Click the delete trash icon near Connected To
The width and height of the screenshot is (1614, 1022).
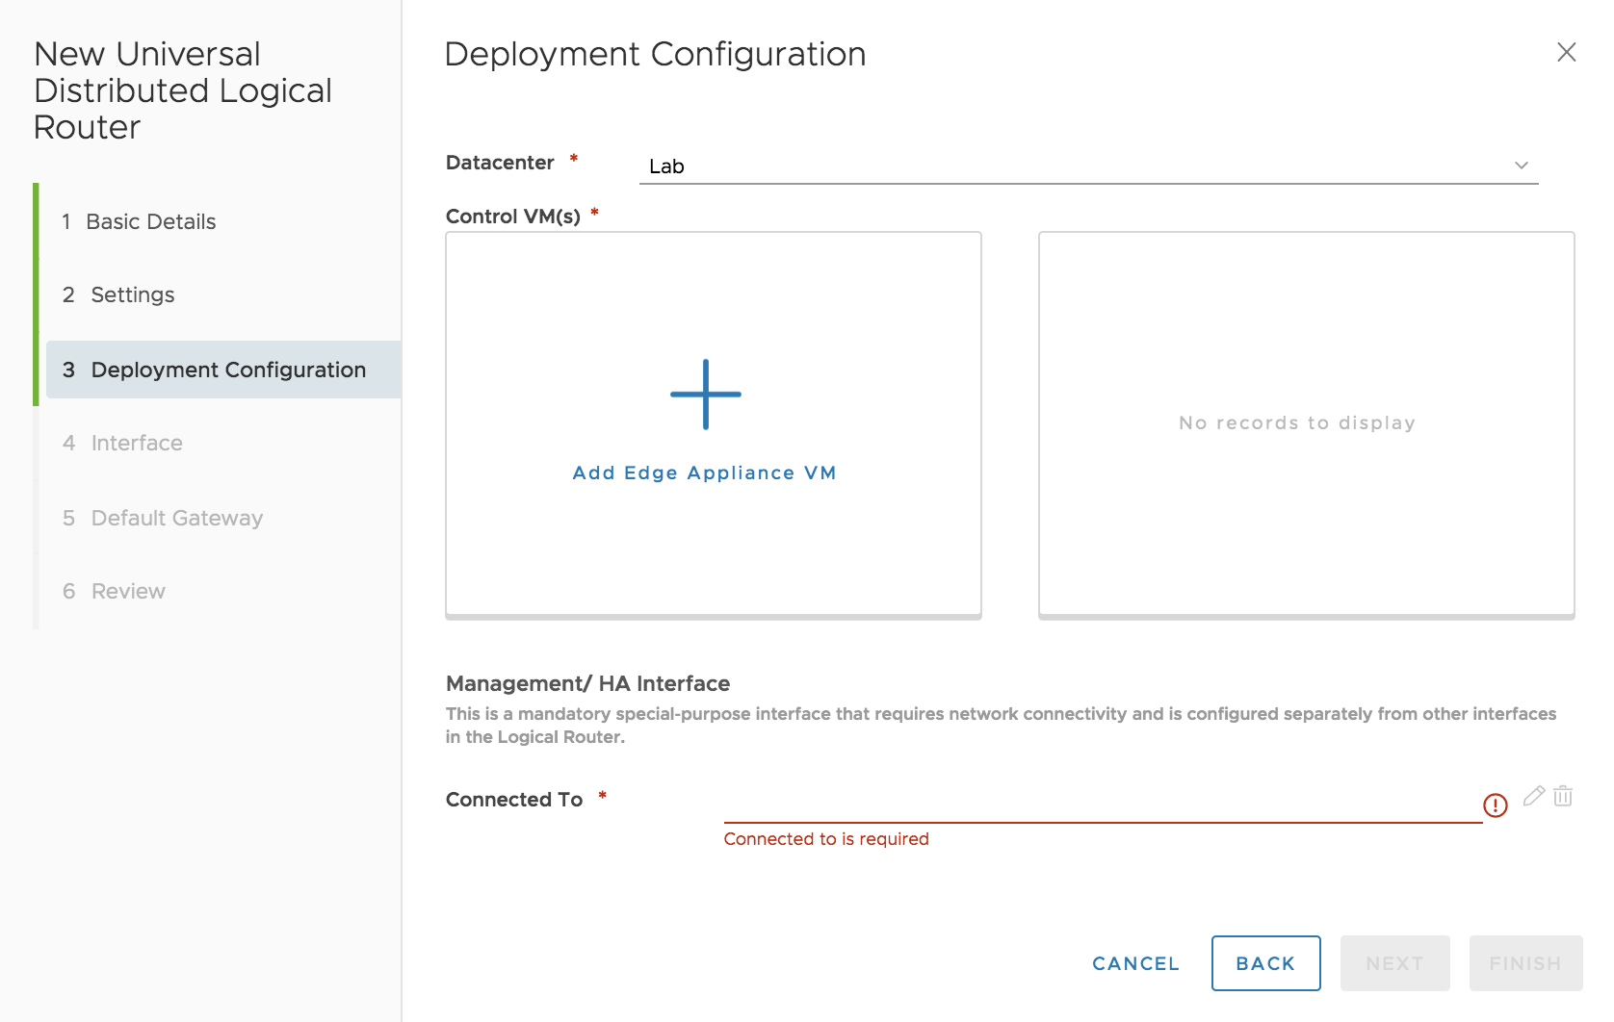click(1564, 796)
